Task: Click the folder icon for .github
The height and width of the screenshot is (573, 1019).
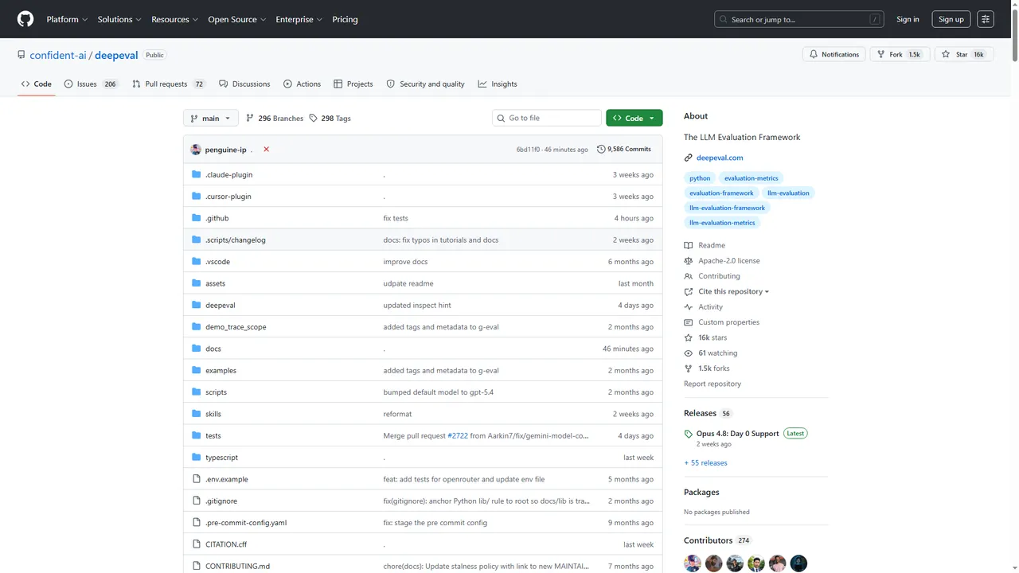Action: click(197, 218)
